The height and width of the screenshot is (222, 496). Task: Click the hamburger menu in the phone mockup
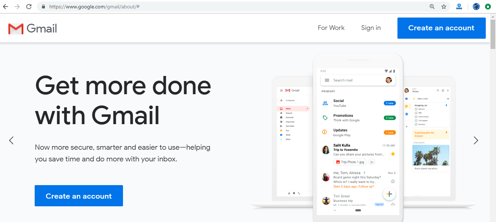pyautogui.click(x=327, y=80)
